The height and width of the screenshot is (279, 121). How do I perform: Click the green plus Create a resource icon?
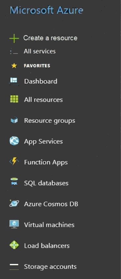[14, 38]
